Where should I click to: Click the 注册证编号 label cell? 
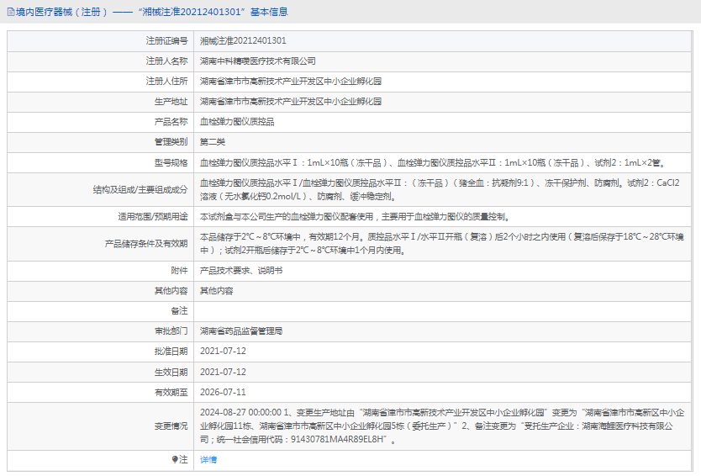(x=166, y=40)
